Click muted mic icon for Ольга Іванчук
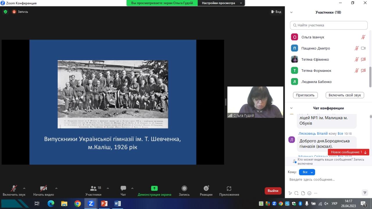Screen dimensions: 372x209 click(x=363, y=37)
